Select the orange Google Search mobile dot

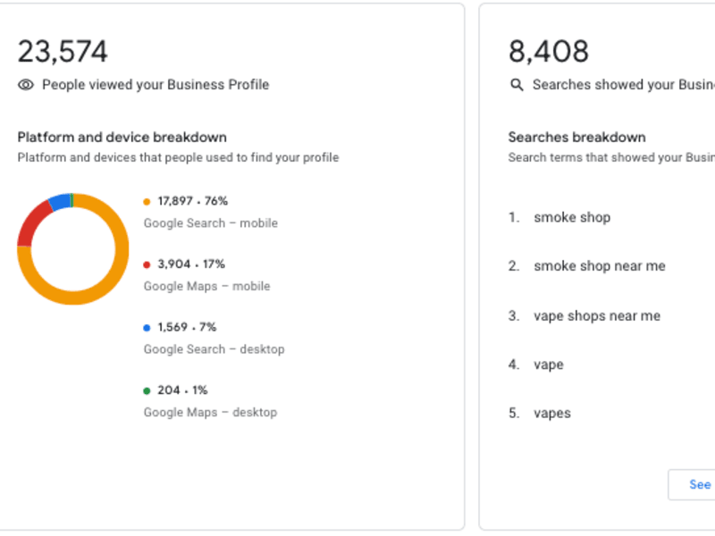tap(147, 202)
